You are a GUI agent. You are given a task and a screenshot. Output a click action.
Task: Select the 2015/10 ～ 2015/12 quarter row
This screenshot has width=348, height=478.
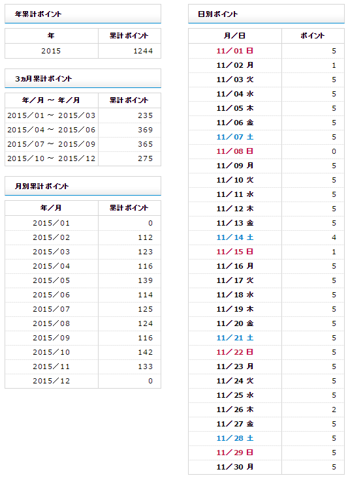point(83,158)
